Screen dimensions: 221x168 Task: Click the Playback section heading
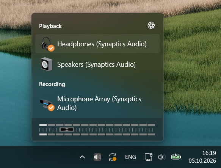tap(50, 26)
